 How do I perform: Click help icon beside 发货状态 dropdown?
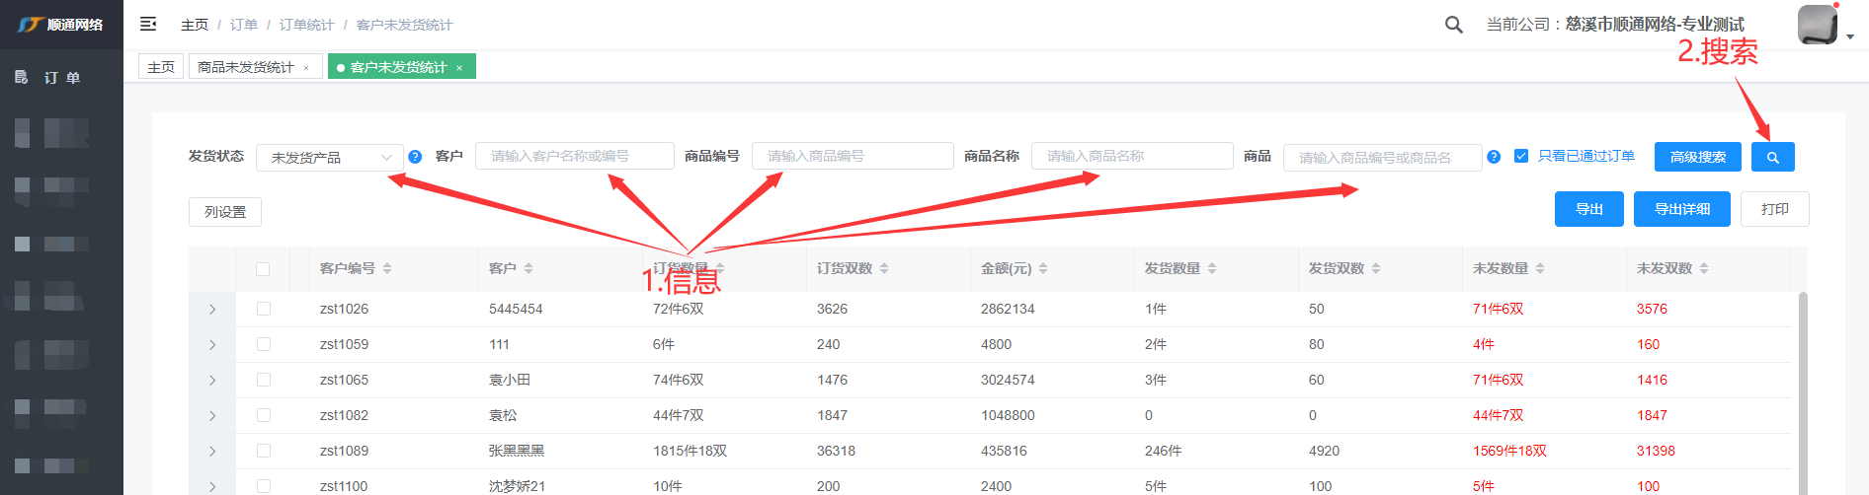415,157
